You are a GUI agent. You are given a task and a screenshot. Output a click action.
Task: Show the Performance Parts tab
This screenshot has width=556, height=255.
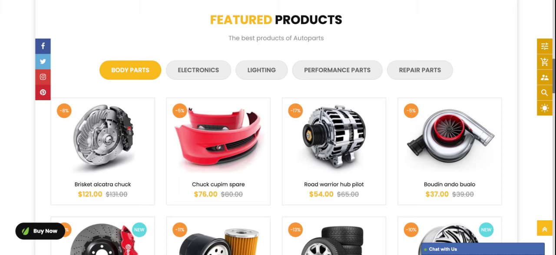tap(338, 70)
